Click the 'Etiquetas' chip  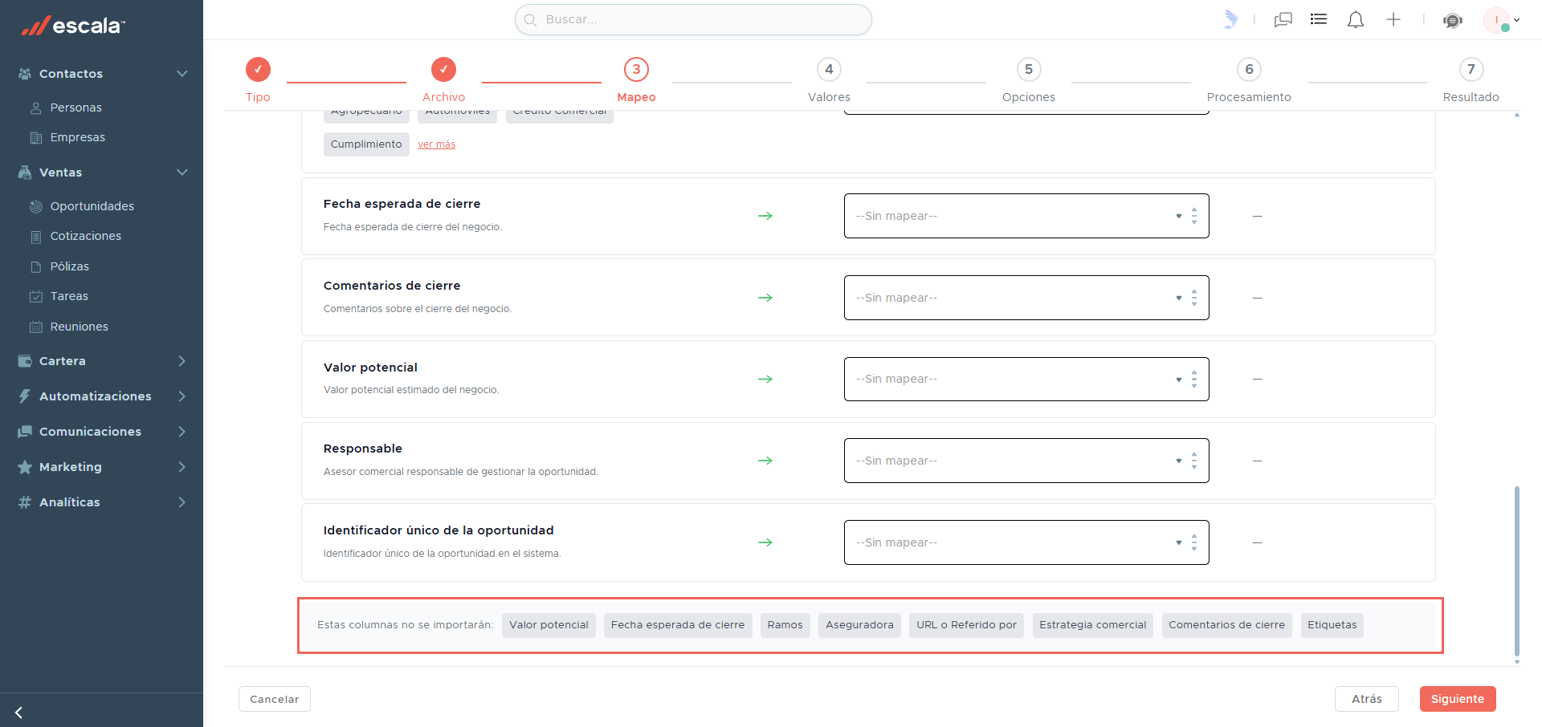click(x=1332, y=625)
